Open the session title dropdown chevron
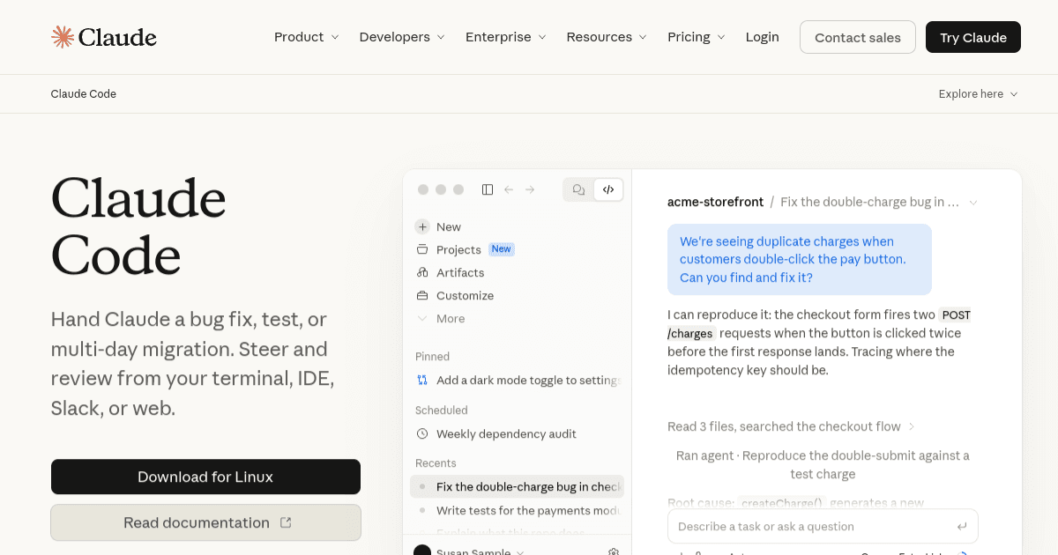1058x555 pixels. pyautogui.click(x=973, y=202)
